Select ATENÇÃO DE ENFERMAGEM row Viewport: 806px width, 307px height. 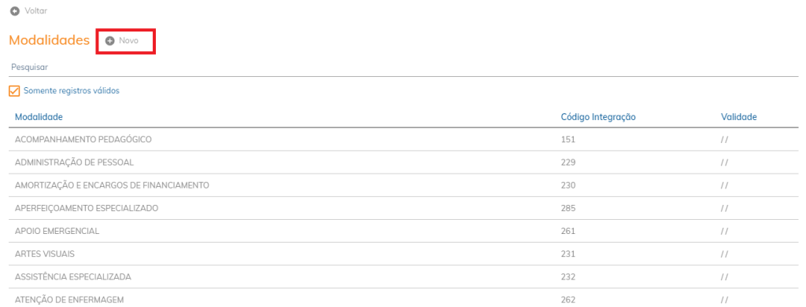[x=404, y=299]
